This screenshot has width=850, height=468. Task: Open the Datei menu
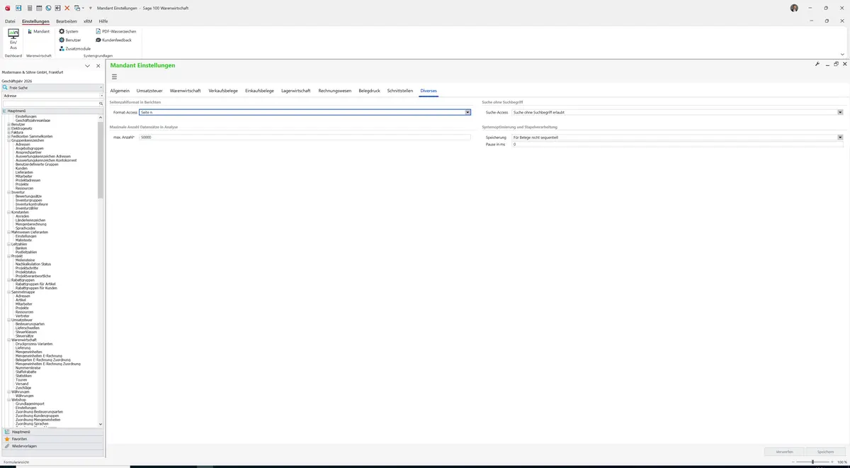[10, 21]
